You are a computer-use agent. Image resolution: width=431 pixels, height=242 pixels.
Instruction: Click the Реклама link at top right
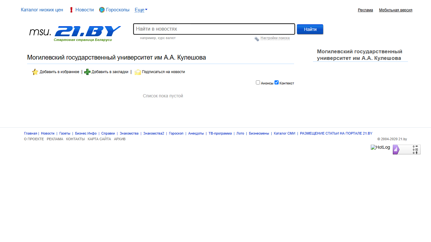(x=365, y=10)
